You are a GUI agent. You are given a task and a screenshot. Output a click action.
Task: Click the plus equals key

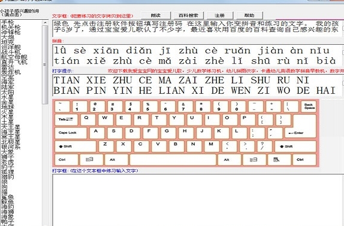click(273, 106)
